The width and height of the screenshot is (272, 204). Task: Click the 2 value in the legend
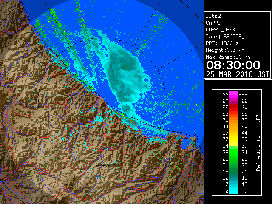(x=227, y=191)
